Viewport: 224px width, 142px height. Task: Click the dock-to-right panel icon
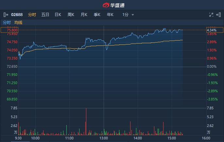[x=219, y=15]
